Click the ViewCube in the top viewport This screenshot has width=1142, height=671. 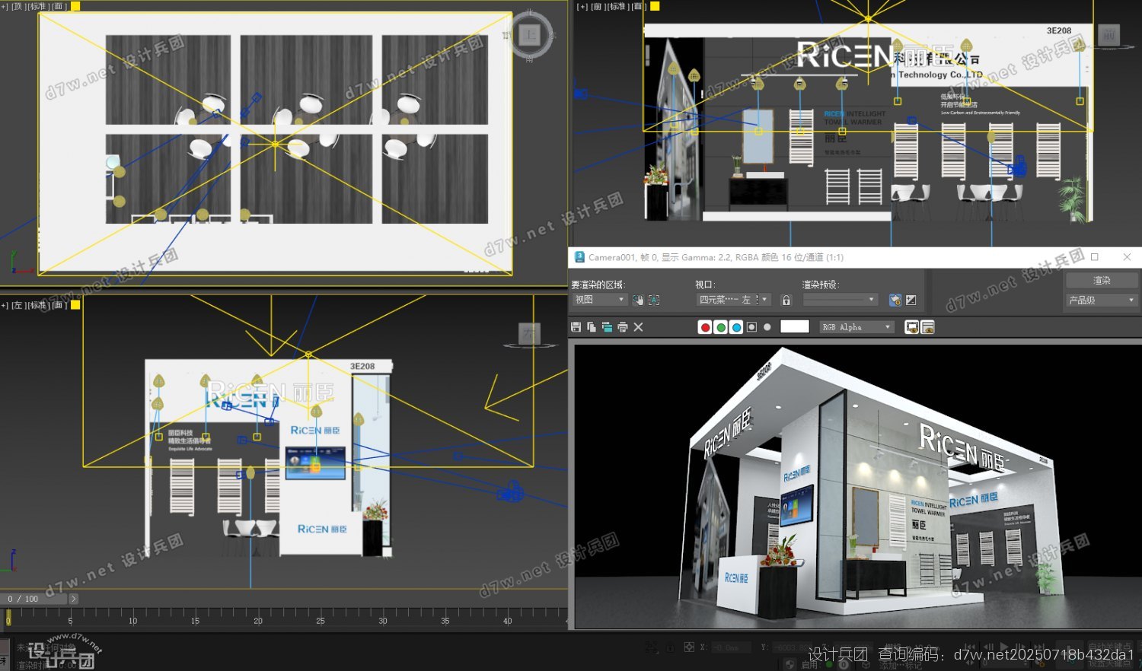click(530, 35)
